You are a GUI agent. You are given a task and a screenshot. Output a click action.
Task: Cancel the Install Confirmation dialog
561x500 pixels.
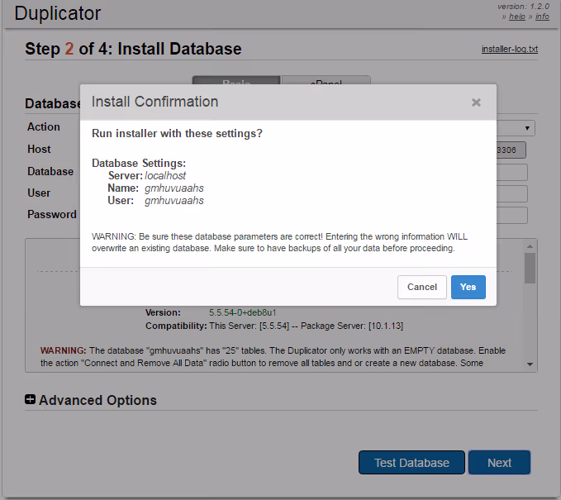click(422, 287)
